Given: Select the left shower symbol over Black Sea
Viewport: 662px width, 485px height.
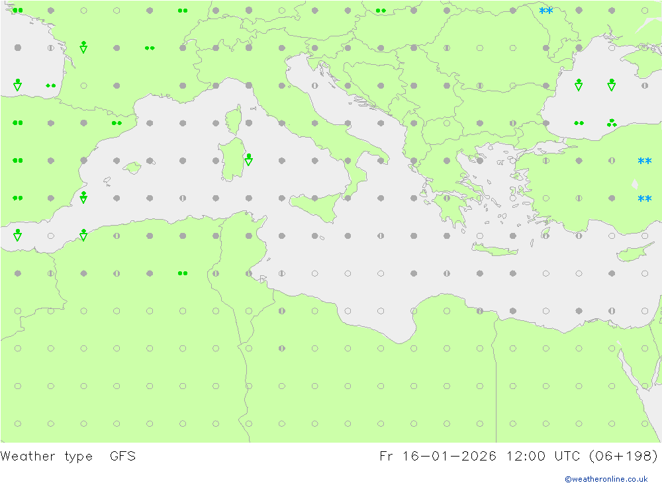Looking at the screenshot, I should pos(579,85).
